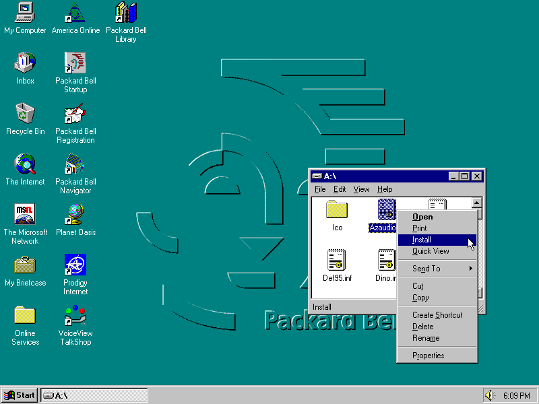This screenshot has height=404, width=539.
Task: Click the A:\ taskbar button
Action: (94, 395)
